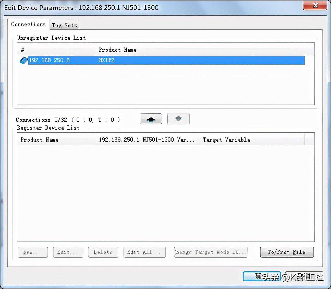
Task: Confirm with the 确定 (OK) button
Action: [x=262, y=276]
